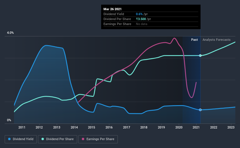Click the 0% y-axis label
This screenshot has height=148, width=240.
[9, 120]
